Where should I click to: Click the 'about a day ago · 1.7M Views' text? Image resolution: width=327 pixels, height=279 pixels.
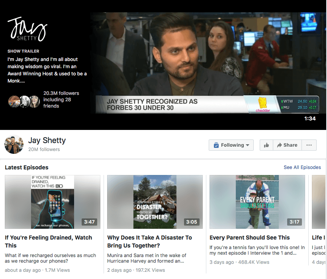pyautogui.click(x=37, y=270)
